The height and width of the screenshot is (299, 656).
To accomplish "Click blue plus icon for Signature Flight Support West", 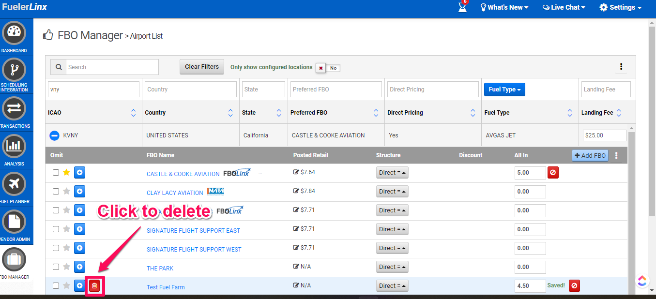I will pyautogui.click(x=80, y=248).
